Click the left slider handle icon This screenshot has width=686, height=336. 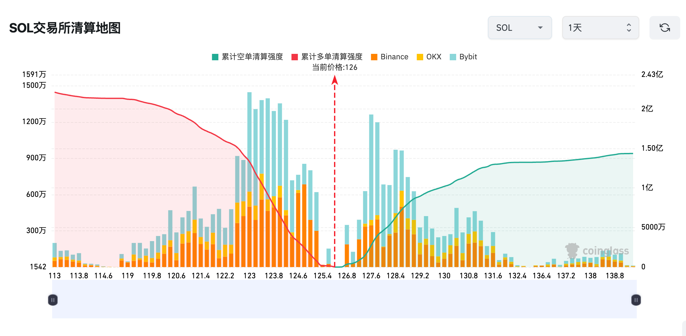(52, 300)
